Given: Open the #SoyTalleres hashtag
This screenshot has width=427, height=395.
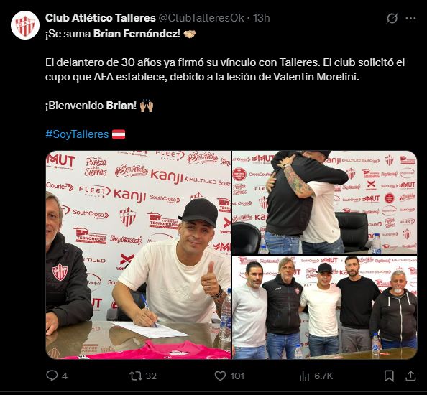Looking at the screenshot, I should pyautogui.click(x=77, y=134).
